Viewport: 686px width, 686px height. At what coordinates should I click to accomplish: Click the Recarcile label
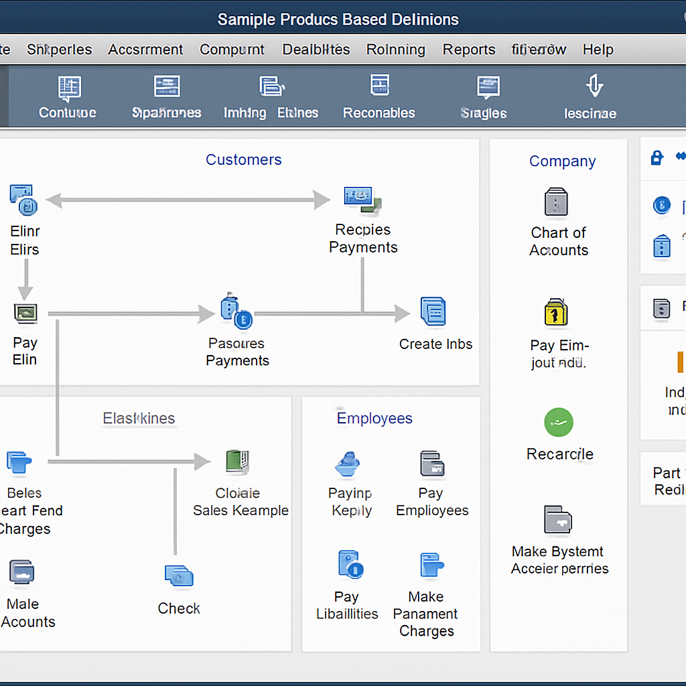tap(560, 454)
